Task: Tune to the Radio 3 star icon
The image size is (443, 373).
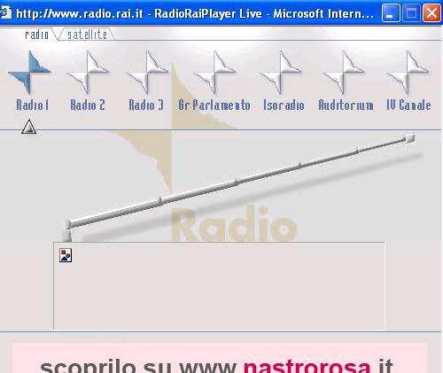Action: coord(147,72)
